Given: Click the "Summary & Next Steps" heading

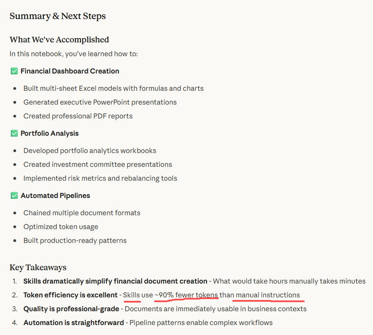Looking at the screenshot, I should [x=58, y=16].
